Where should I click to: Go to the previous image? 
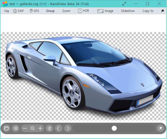(58, 128)
